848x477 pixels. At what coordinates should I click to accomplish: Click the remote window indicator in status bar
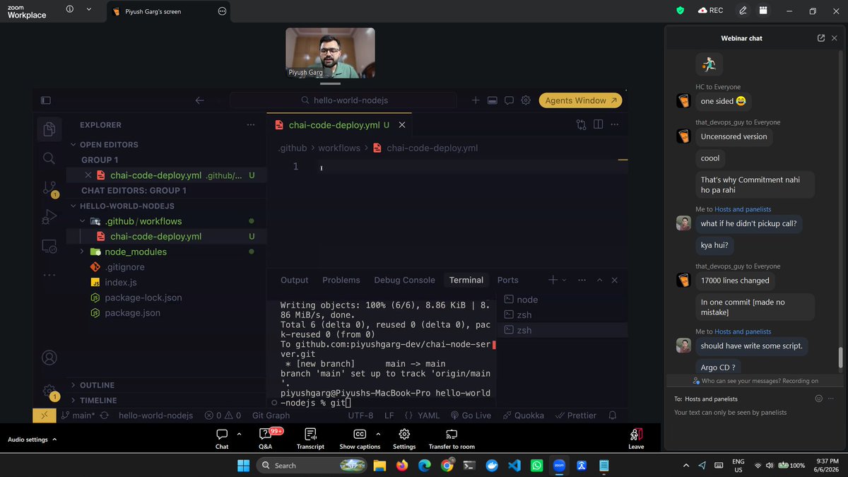click(x=44, y=416)
